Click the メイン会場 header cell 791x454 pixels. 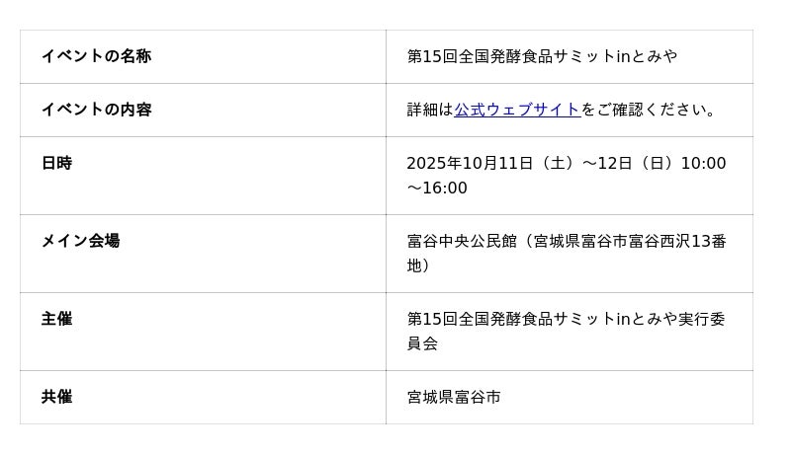click(x=80, y=241)
